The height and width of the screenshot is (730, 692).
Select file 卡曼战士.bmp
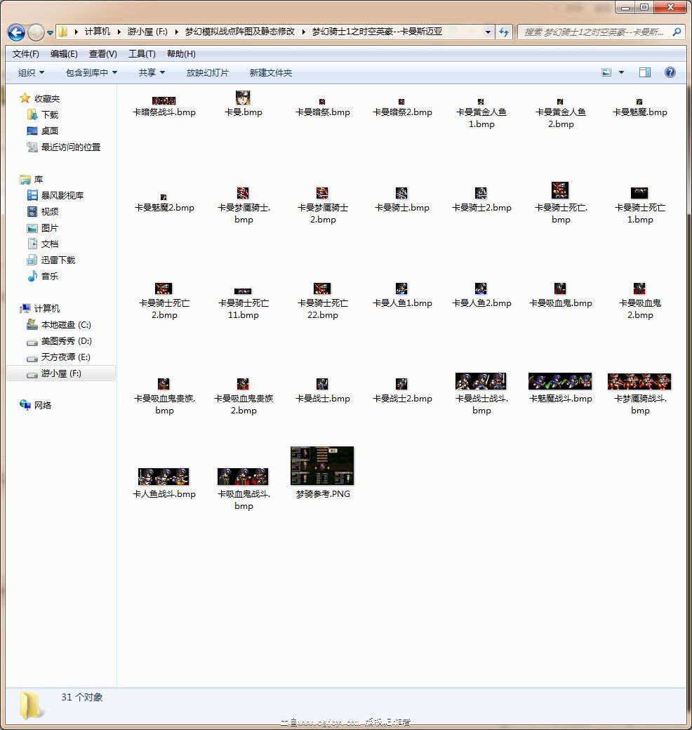323,391
